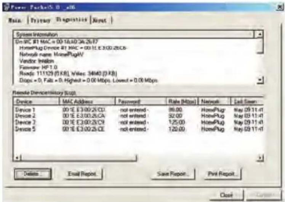This screenshot has height=202, width=285.
Task: Click the Password column header
Action: (x=141, y=101)
